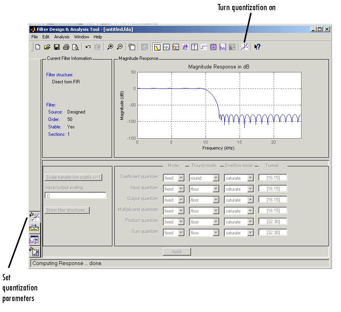
Task: Click the What's This help cursor icon
Action: pyautogui.click(x=257, y=47)
